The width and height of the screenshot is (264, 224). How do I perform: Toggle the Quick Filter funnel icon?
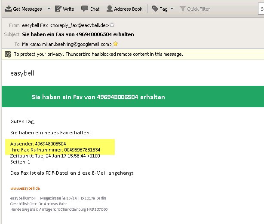click(x=182, y=9)
